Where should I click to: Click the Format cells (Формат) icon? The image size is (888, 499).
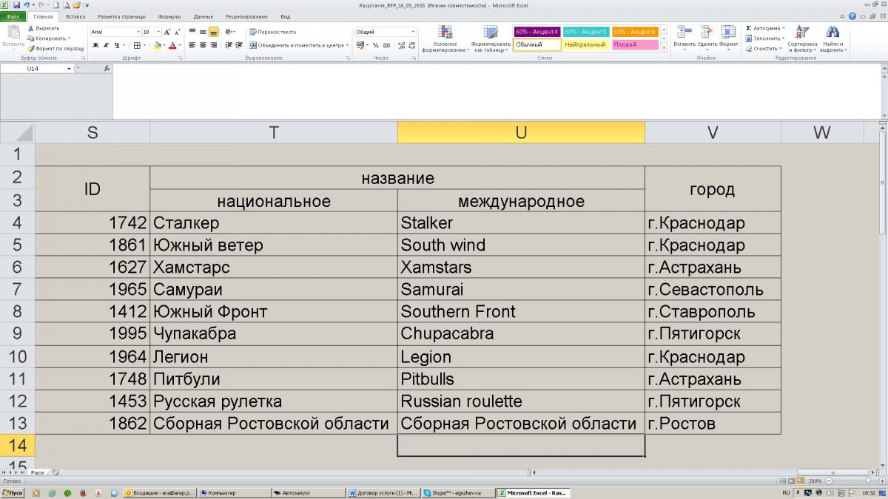pyautogui.click(x=728, y=32)
